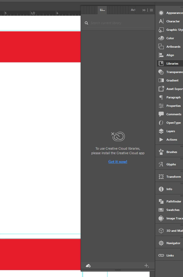Switch to the Li... Libraries tab
183x277 pixels.
tap(102, 10)
